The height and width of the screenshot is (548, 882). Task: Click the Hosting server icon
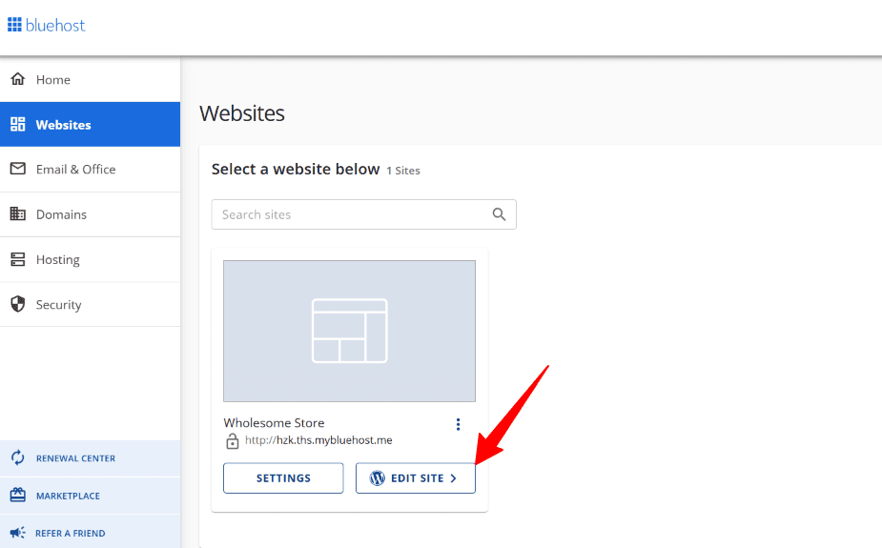pyautogui.click(x=18, y=259)
